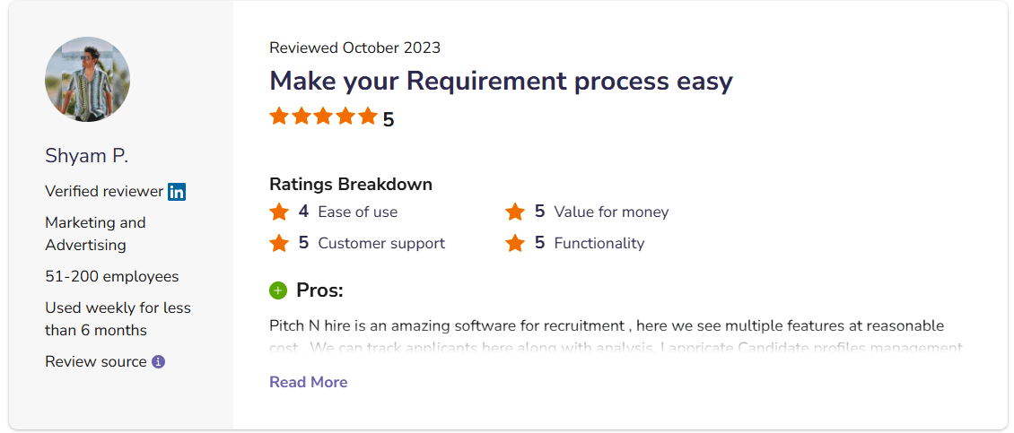Click the Functionality star icon
Viewport: 1014px width, 433px height.
coord(515,243)
